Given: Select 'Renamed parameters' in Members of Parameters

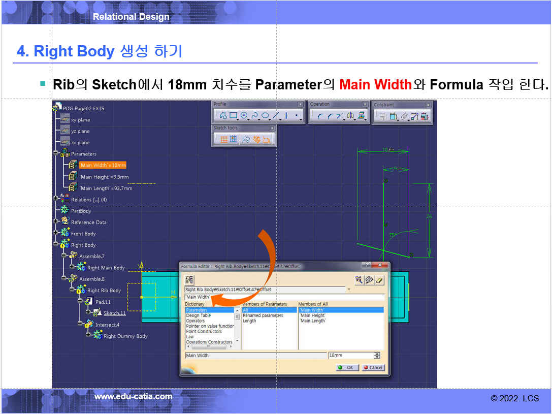Looking at the screenshot, I should pos(263,315).
